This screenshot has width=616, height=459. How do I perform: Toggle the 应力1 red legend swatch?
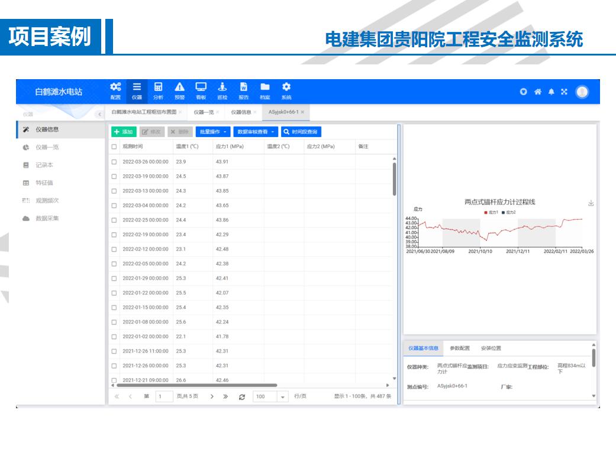pyautogui.click(x=486, y=213)
